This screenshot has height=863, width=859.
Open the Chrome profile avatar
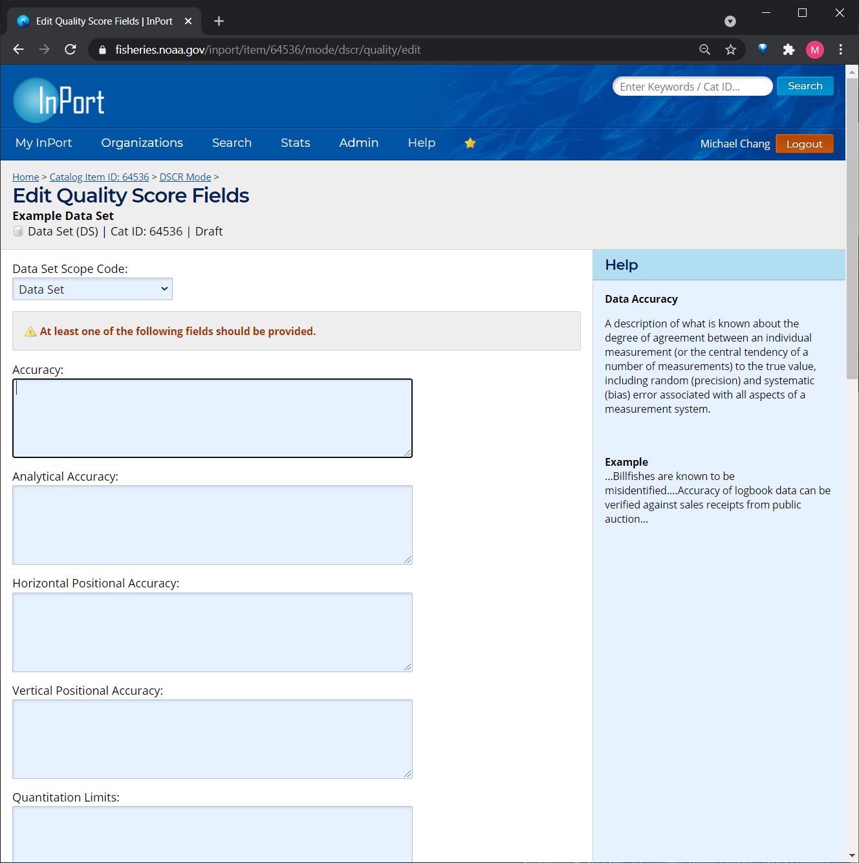coord(815,50)
